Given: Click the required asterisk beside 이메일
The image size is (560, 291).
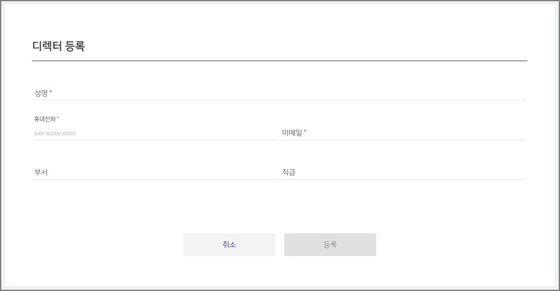Looking at the screenshot, I should [x=305, y=131].
